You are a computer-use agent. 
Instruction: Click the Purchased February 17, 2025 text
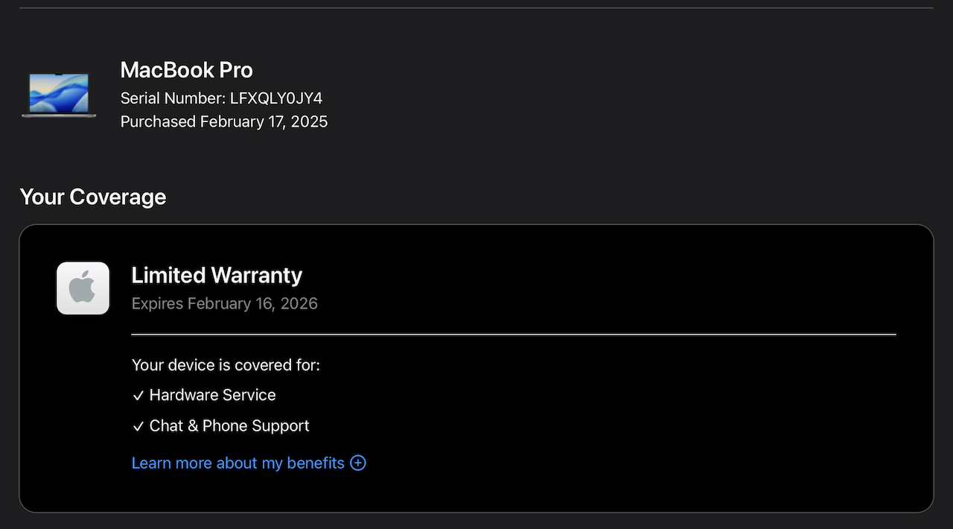pos(223,121)
